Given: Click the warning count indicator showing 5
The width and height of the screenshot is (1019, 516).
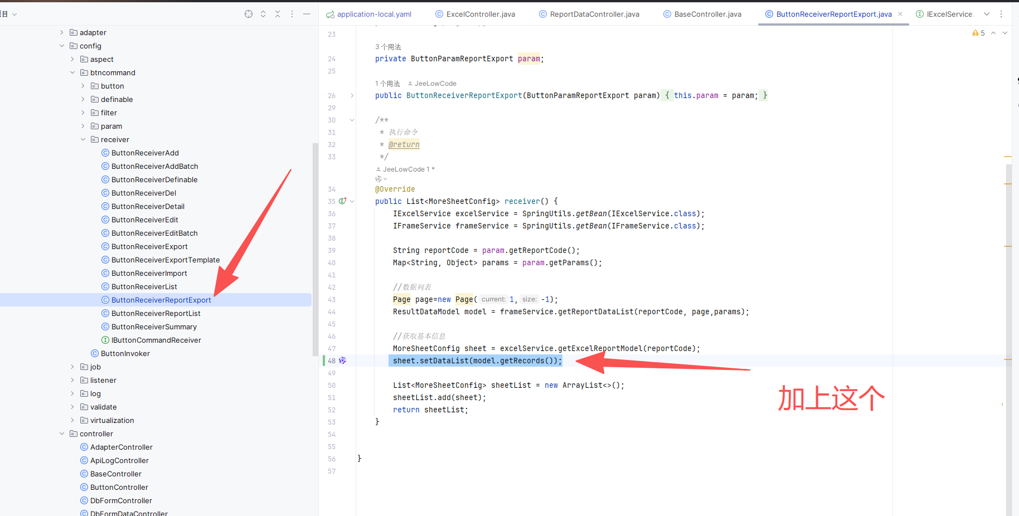Looking at the screenshot, I should coord(978,33).
